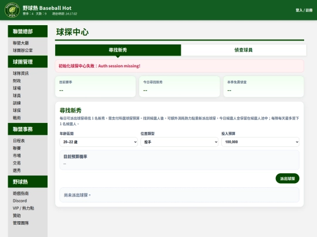
Task: Open the 年齡區間 dropdown showing 20–22 歲
Action: (99, 142)
